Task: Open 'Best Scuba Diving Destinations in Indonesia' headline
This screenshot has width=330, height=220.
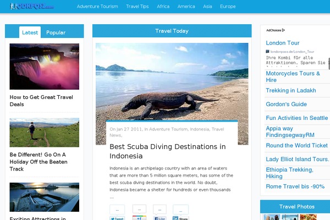Action: 168,151
